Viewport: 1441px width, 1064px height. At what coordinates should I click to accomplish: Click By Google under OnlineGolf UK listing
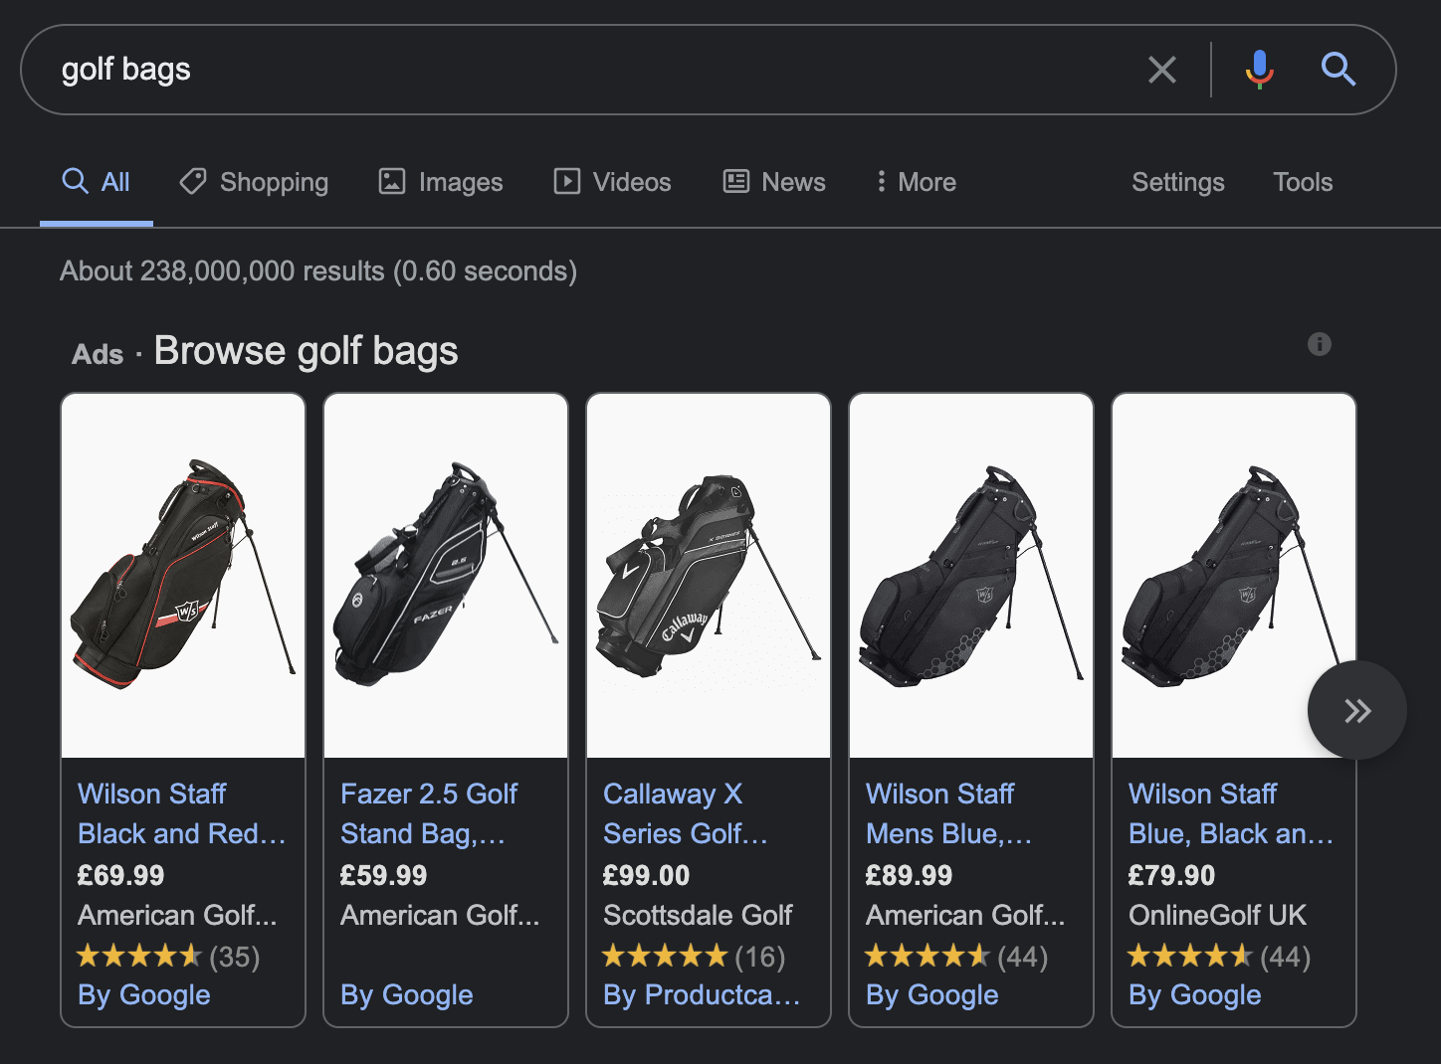(1195, 995)
